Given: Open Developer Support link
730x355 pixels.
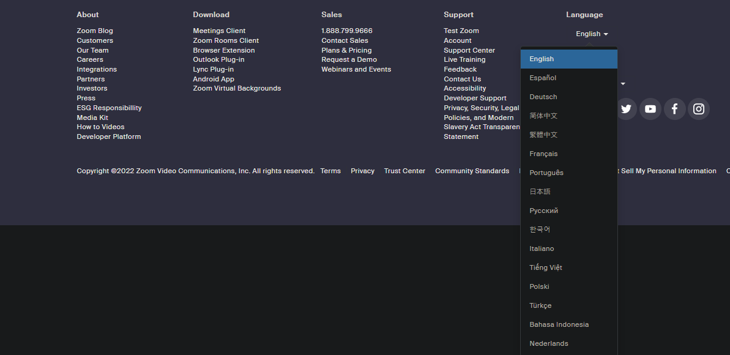Looking at the screenshot, I should 475,99.
